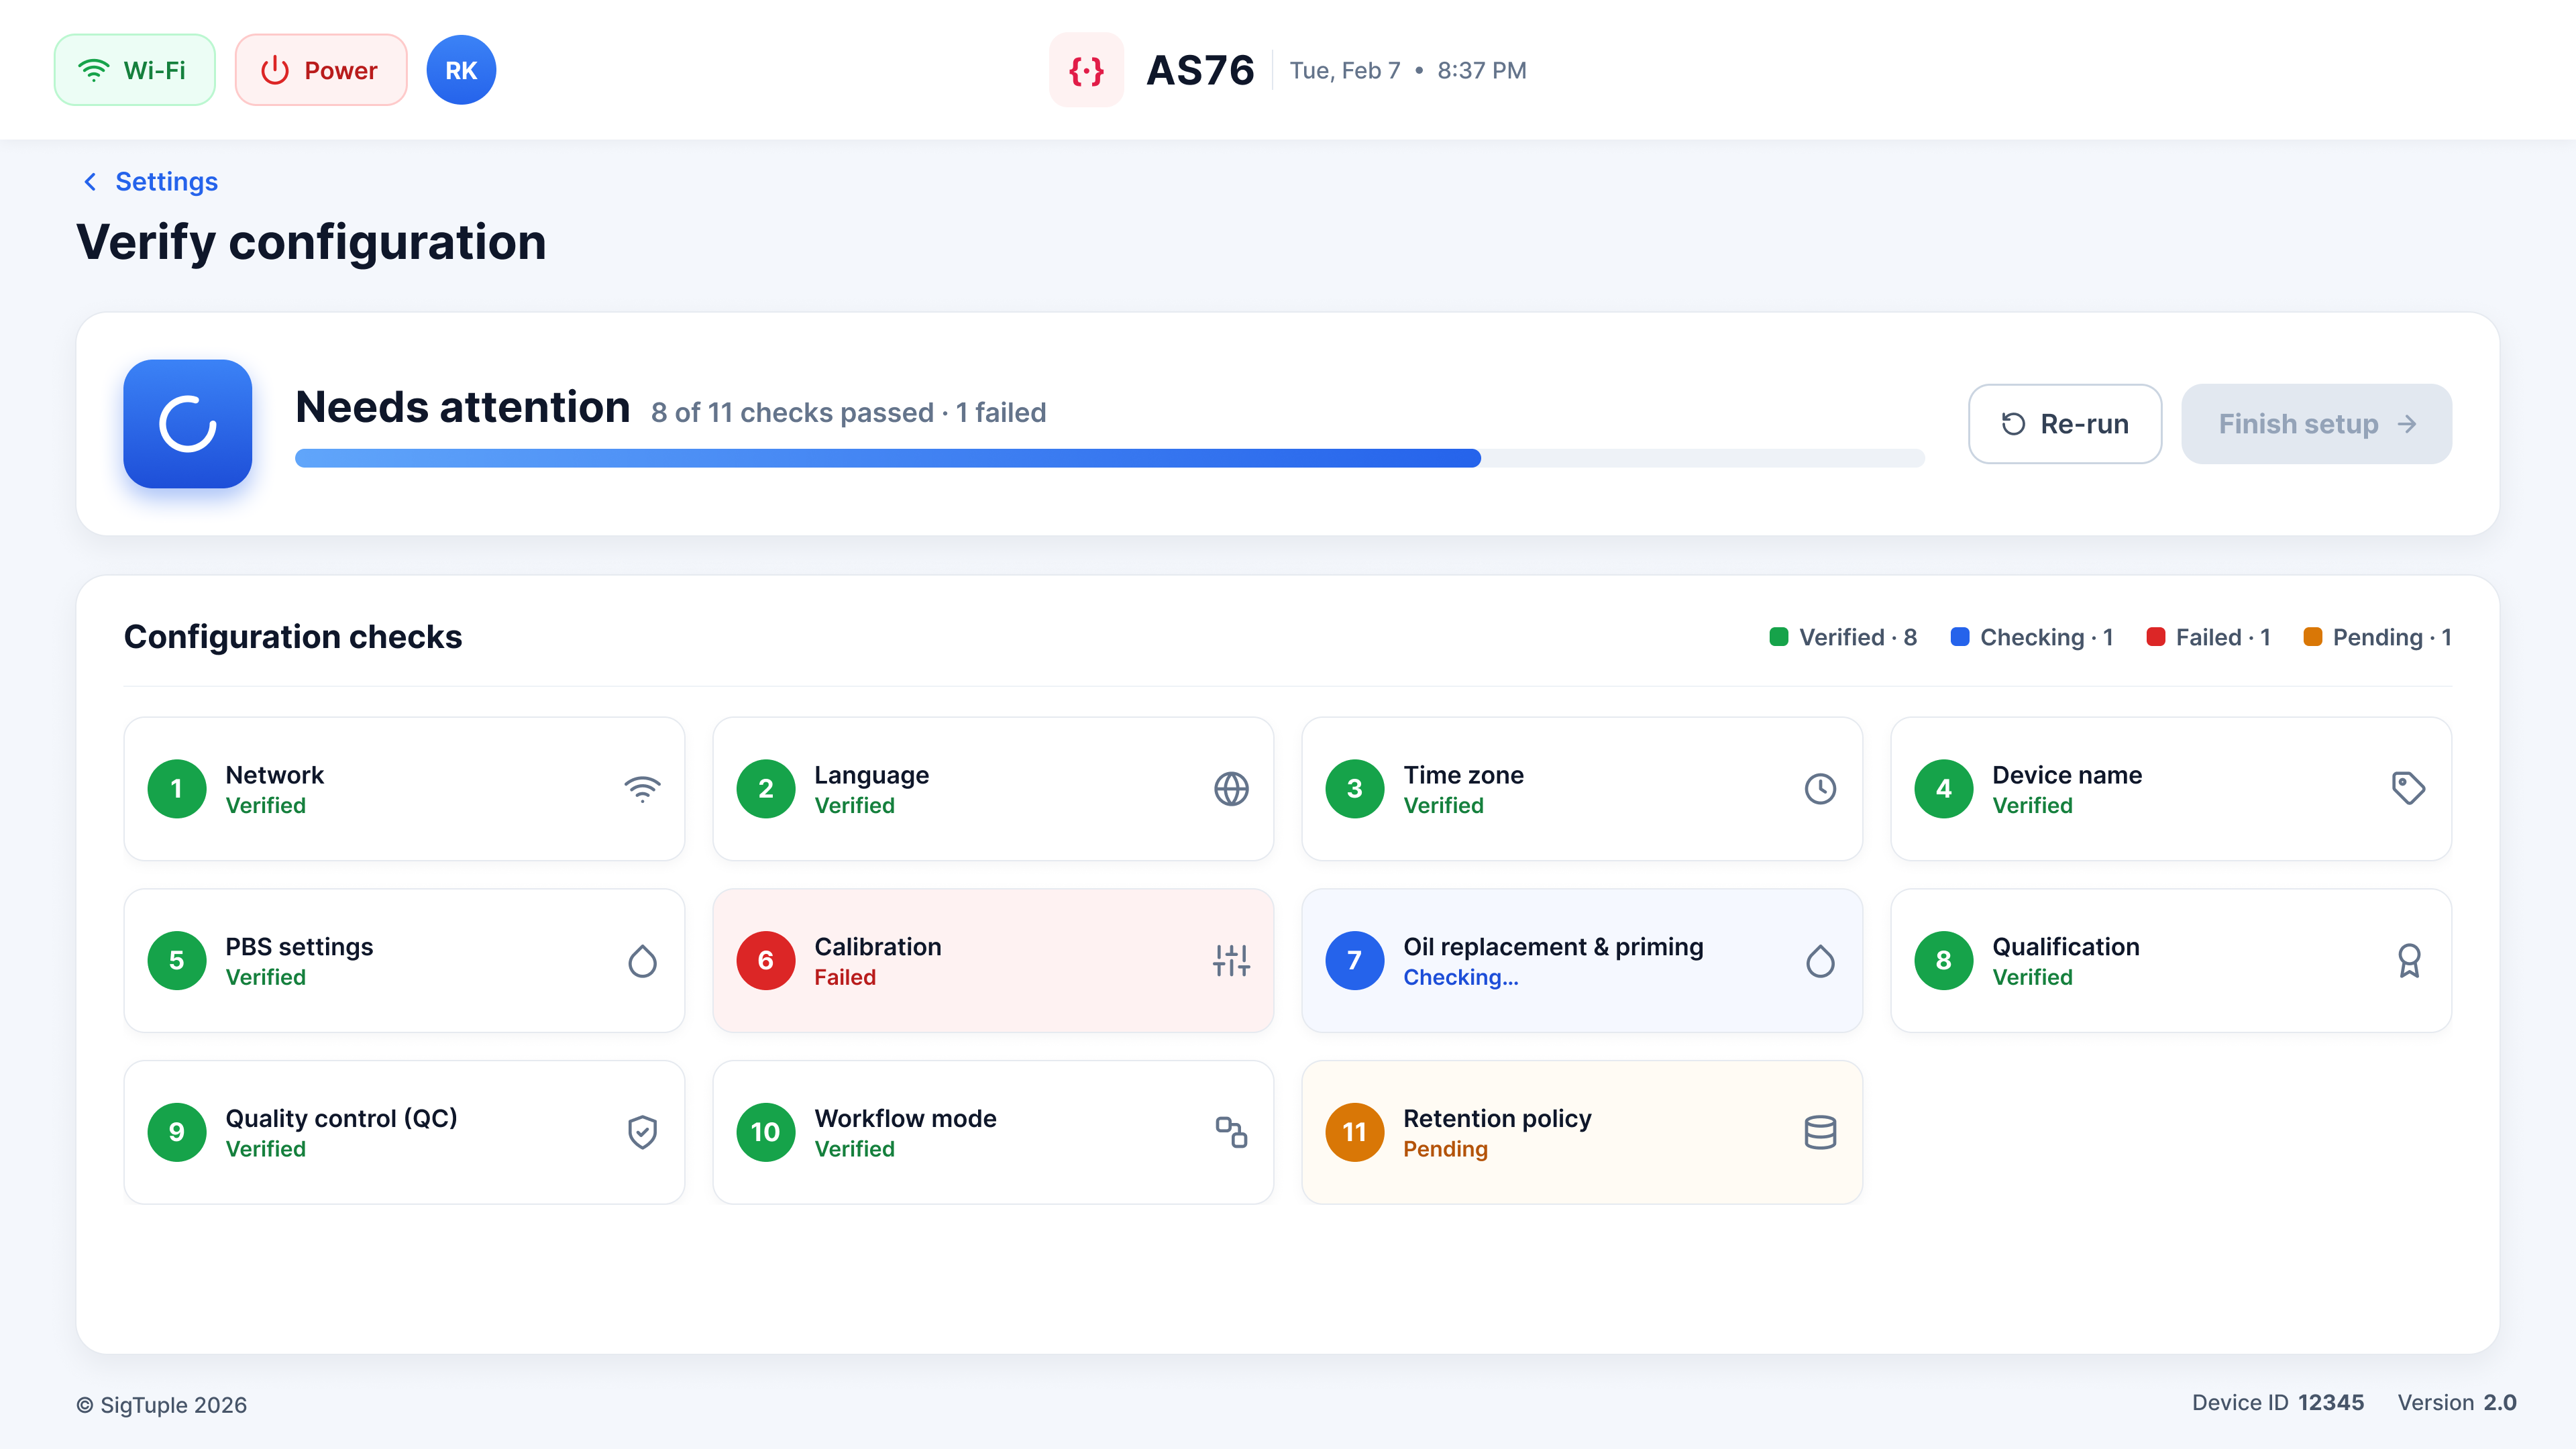Click the award ribbon icon on Qualification card
The width and height of the screenshot is (2576, 1449).
pyautogui.click(x=2408, y=961)
